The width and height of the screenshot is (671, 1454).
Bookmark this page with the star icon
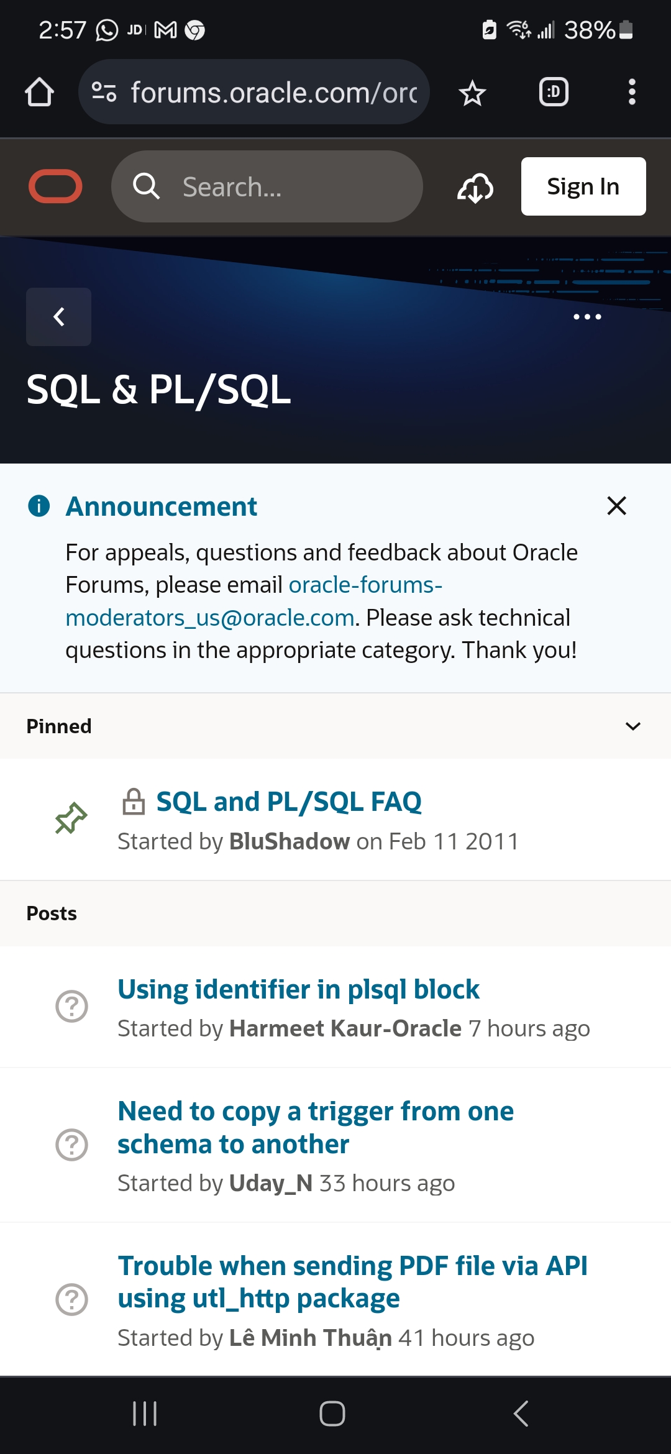tap(472, 93)
